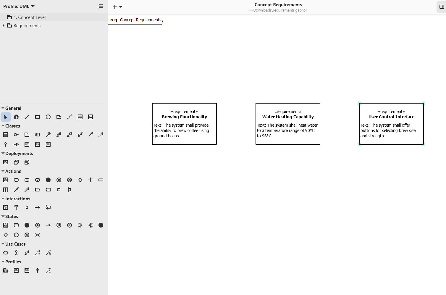
Task: Select the Shallow History (H) state tool
Action: point(59,225)
